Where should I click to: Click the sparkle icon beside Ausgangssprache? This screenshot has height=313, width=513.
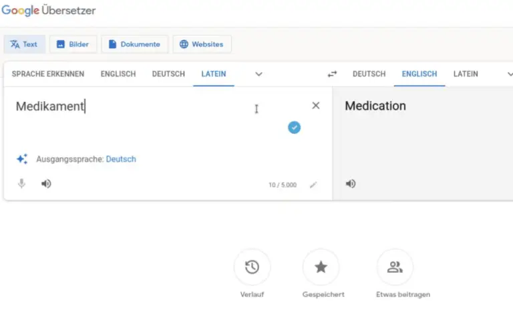(x=22, y=159)
